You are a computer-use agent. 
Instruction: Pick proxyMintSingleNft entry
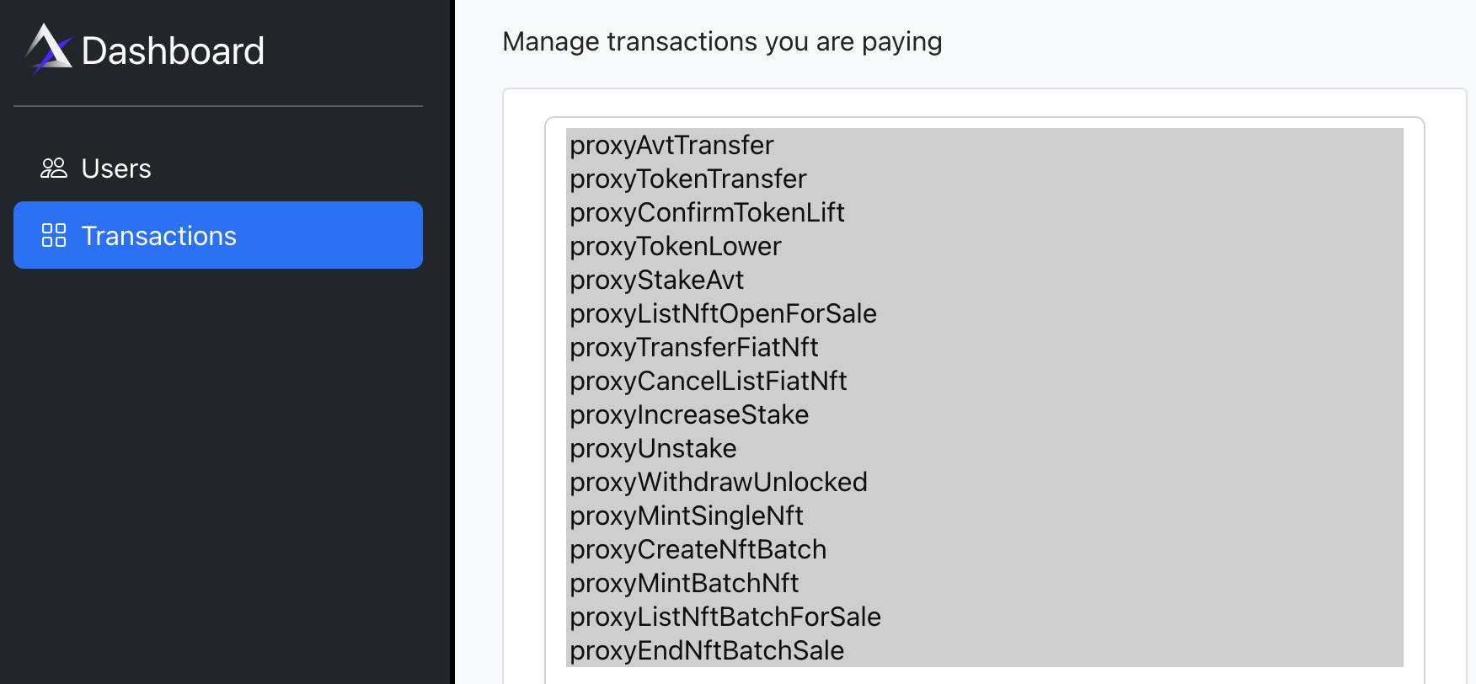coord(687,516)
